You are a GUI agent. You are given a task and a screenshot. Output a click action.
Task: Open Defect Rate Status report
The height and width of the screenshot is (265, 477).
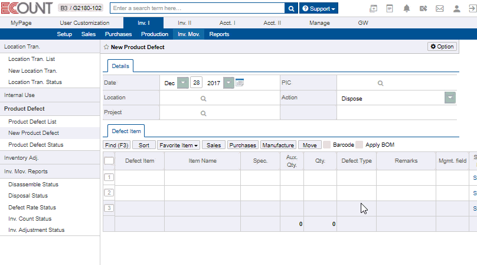(x=32, y=208)
